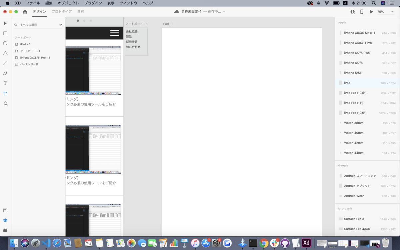The width and height of the screenshot is (400, 250).
Task: Check the Surface Pro 3 preset checkbox
Action: point(341,219)
